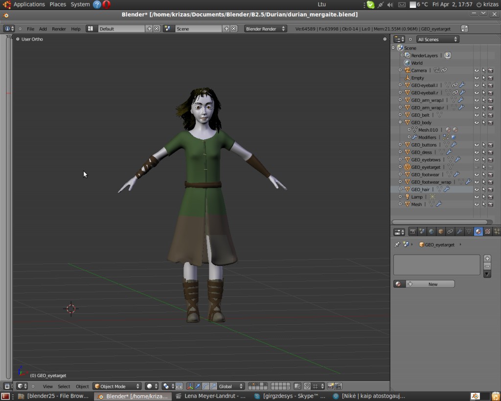
Task: Open the Object Mode dropdown
Action: tap(116, 386)
